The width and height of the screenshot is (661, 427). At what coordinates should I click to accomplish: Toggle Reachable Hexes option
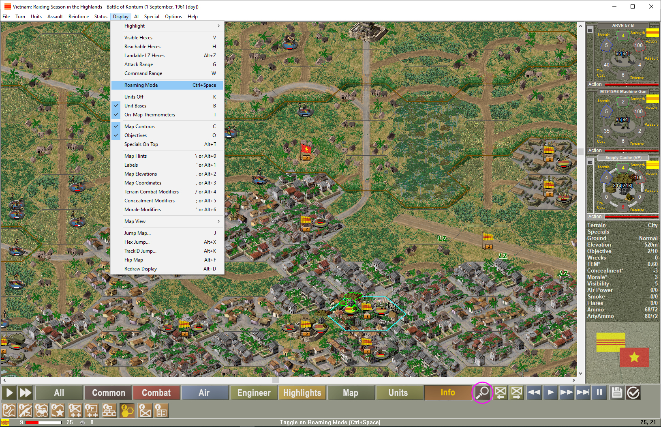tap(167, 47)
